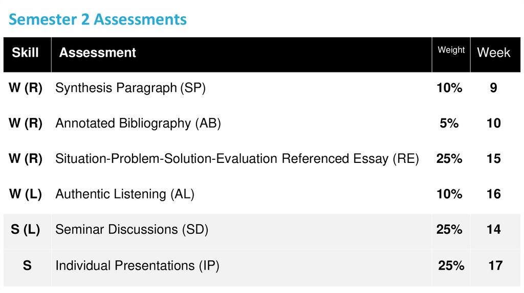Select the week 14 cell
This screenshot has width=524, height=293.
(493, 230)
